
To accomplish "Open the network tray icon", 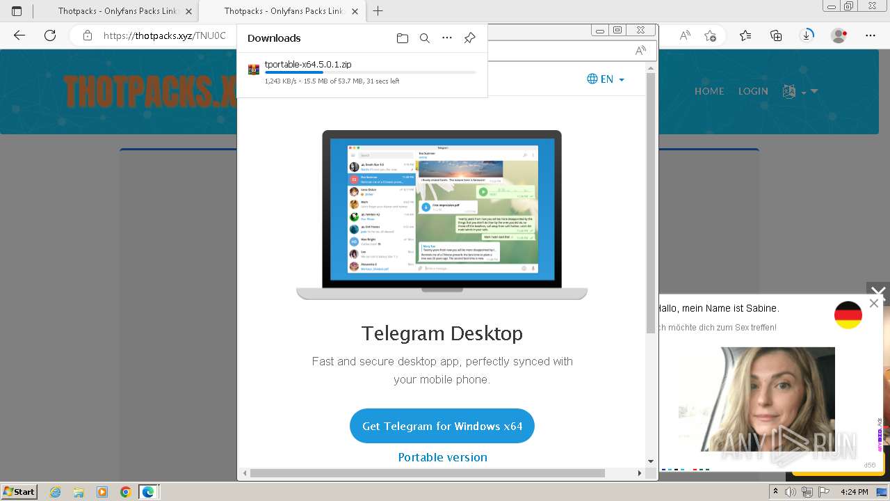I will pyautogui.click(x=807, y=492).
